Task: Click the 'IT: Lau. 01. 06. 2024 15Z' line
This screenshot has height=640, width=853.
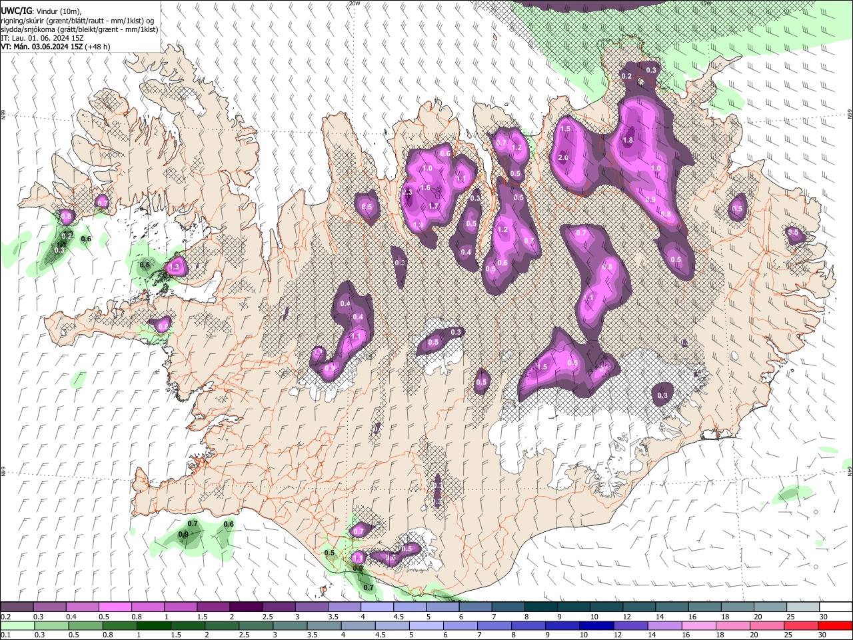Action: (42, 38)
